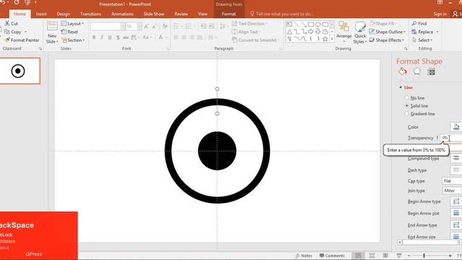The height and width of the screenshot is (260, 462).
Task: Pick the oval shape from the shapes gallery
Action: tap(318, 24)
